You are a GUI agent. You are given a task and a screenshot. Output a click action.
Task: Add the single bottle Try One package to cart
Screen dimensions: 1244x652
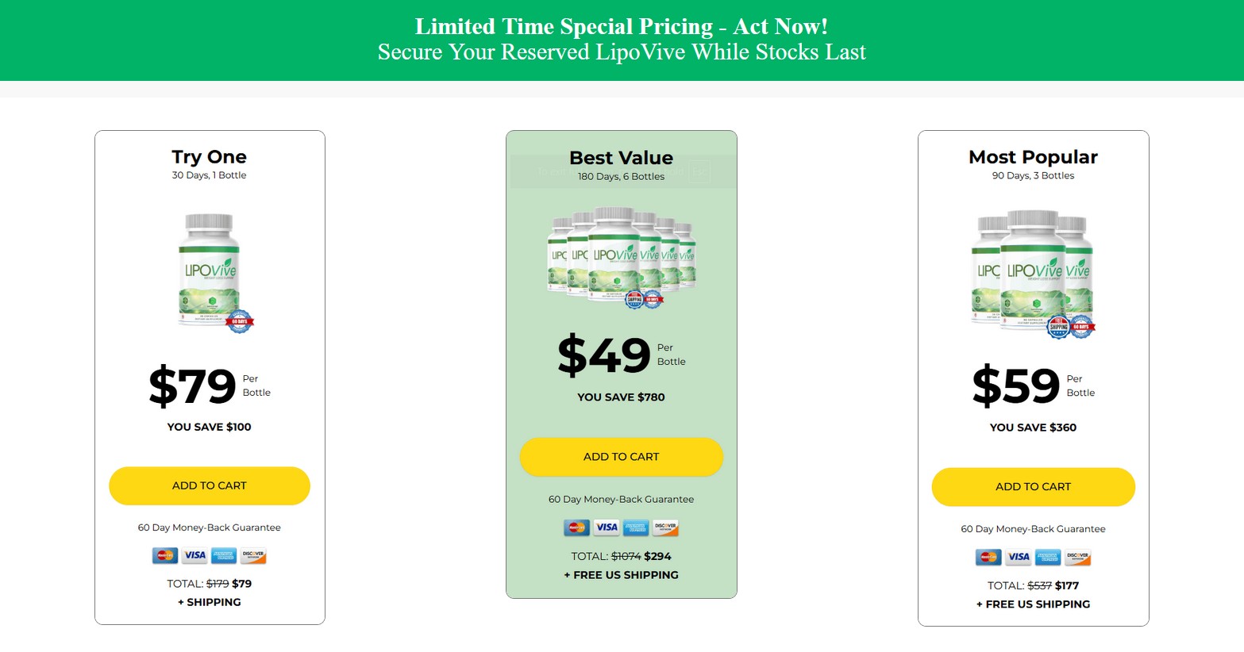point(209,485)
